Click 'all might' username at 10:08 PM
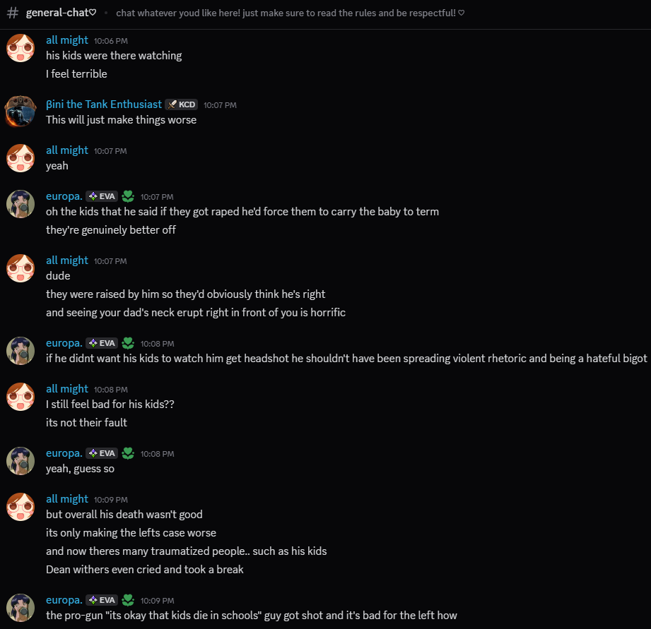Image resolution: width=651 pixels, height=629 pixels. click(67, 389)
